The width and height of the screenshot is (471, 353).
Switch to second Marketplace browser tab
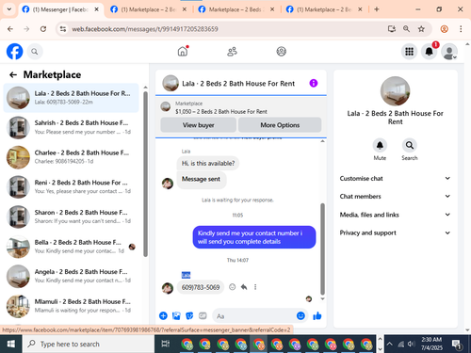pyautogui.click(x=148, y=9)
